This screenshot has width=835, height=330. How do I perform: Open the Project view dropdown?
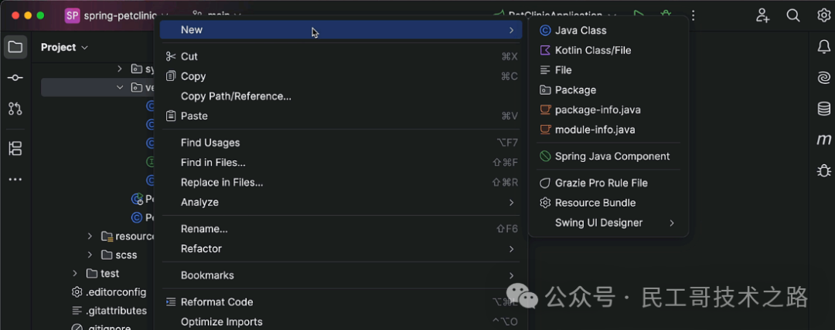(64, 47)
